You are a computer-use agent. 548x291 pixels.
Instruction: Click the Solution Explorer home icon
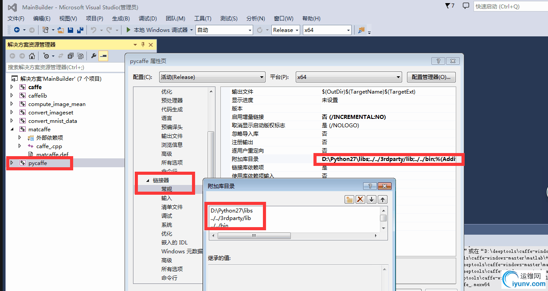tap(31, 56)
